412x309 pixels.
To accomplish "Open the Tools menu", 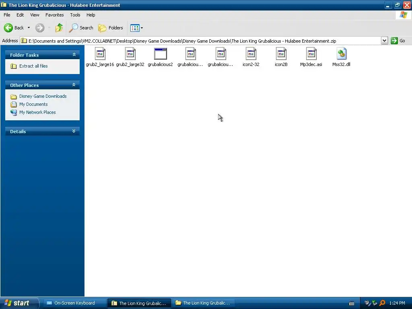I will pos(75,15).
